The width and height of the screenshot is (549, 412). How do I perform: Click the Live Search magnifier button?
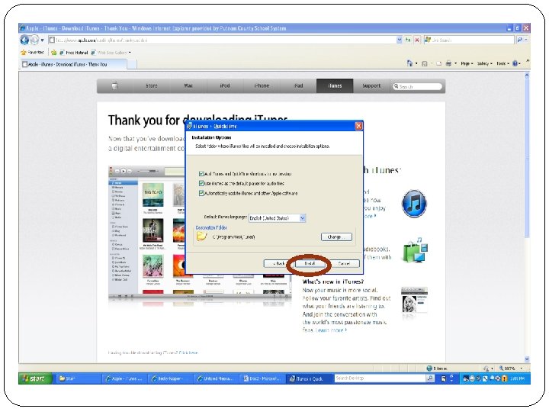pyautogui.click(x=519, y=40)
